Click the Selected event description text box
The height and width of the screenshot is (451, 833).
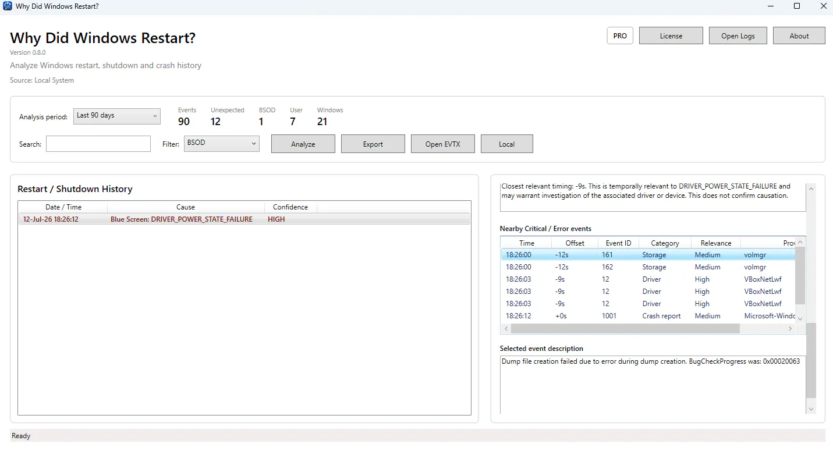(x=653, y=385)
